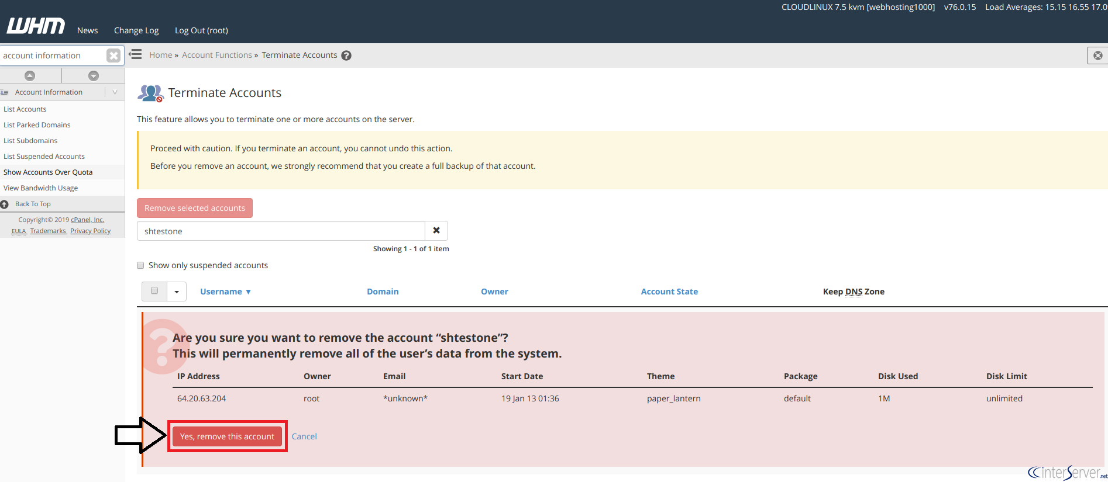
Task: Open List Parked Domains
Action: [x=37, y=125]
